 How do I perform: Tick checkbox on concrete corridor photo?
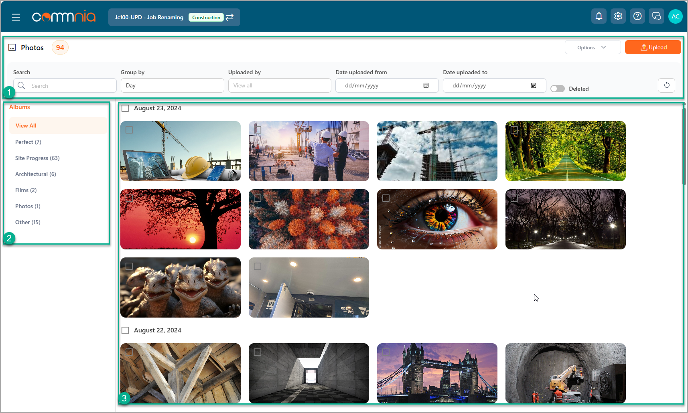tap(258, 352)
